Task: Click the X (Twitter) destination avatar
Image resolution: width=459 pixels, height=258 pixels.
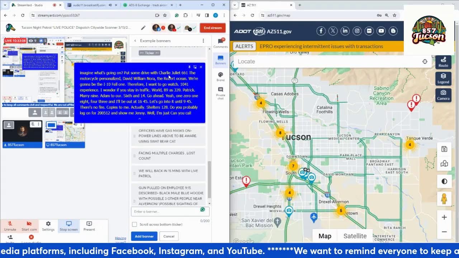Action: pyautogui.click(x=188, y=28)
